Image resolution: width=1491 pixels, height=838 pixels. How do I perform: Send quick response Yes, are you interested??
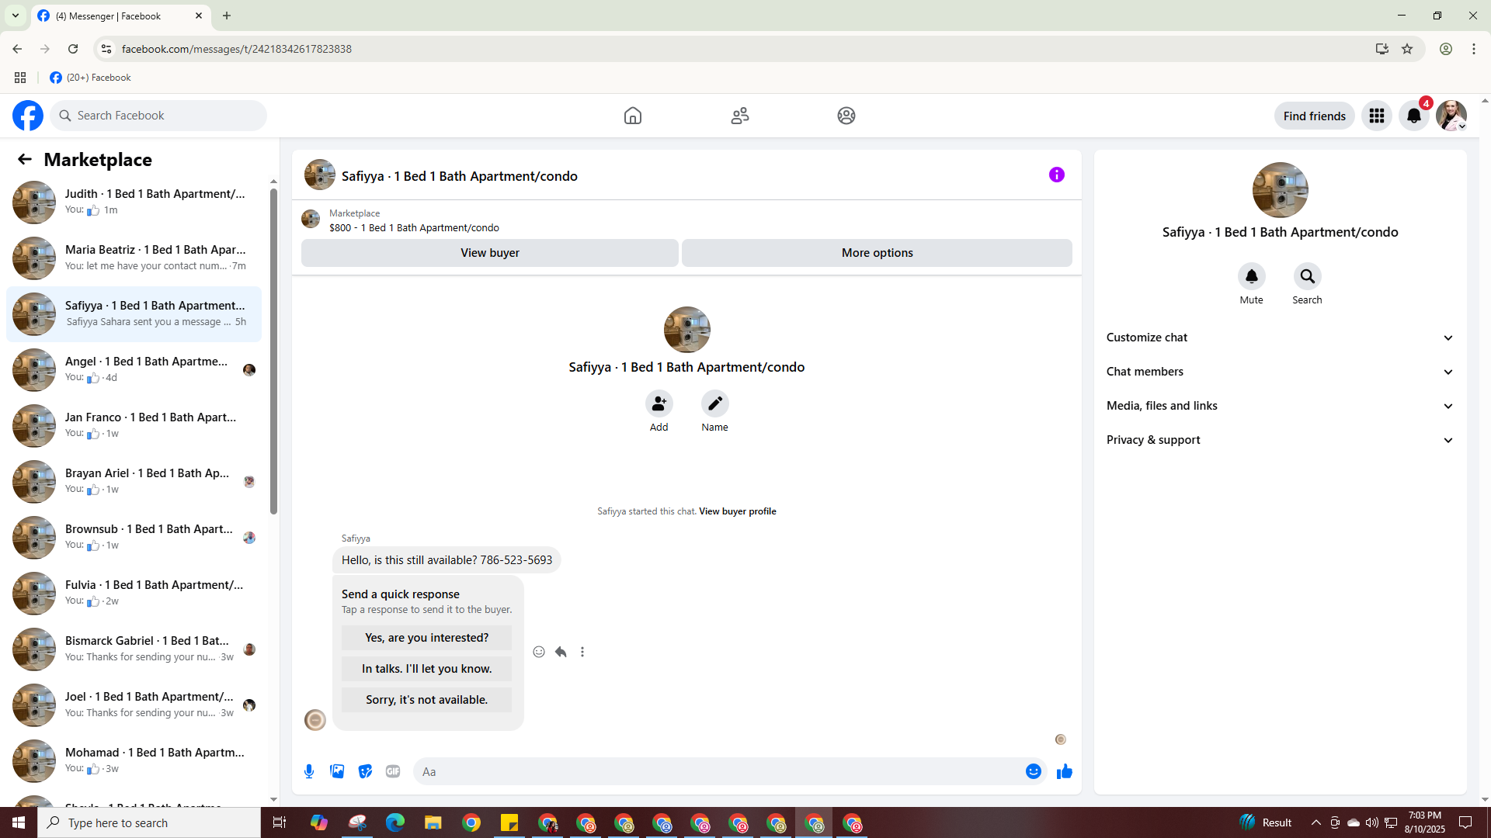pos(426,638)
